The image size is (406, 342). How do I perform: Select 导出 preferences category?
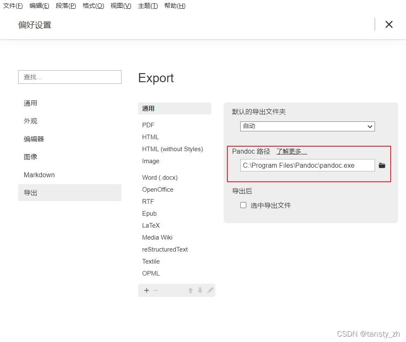[x=70, y=193]
